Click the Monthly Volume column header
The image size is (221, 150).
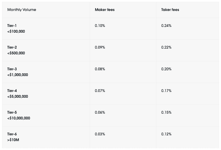(x=22, y=10)
